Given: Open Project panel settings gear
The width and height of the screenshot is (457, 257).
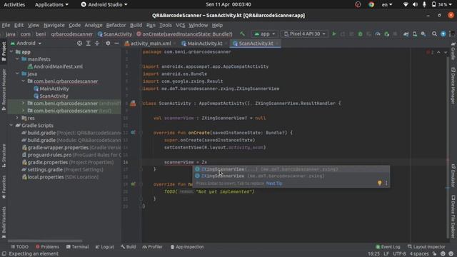Looking at the screenshot, I should pos(108,43).
